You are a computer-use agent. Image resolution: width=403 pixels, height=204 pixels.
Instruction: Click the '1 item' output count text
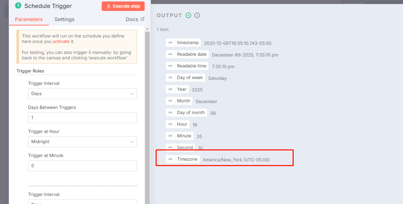coord(163,29)
